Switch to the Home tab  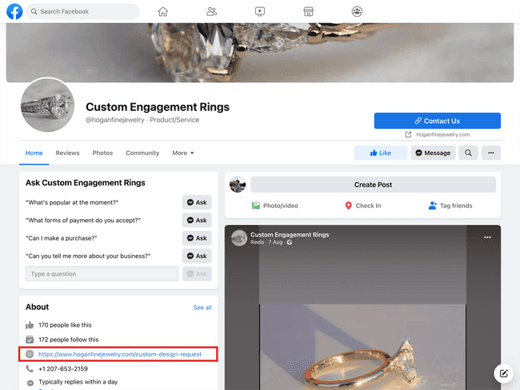point(34,153)
